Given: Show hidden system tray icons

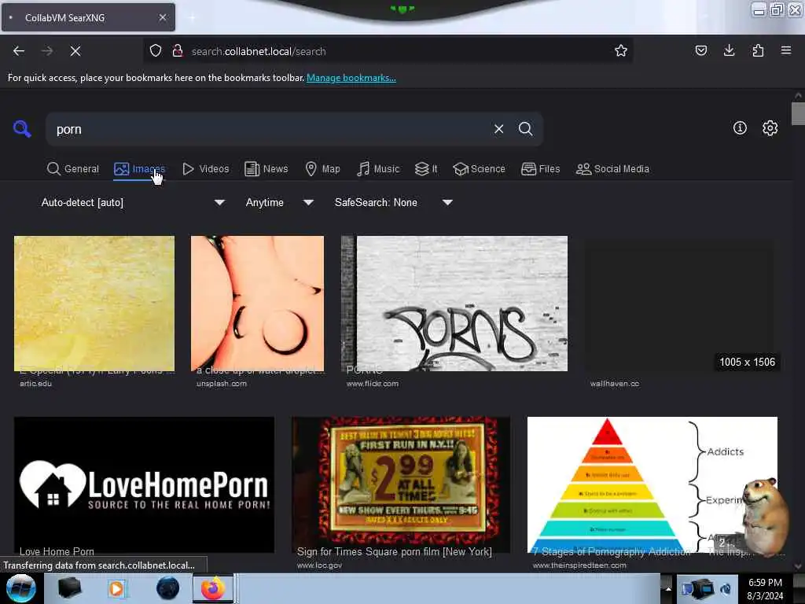Looking at the screenshot, I should pos(667,588).
